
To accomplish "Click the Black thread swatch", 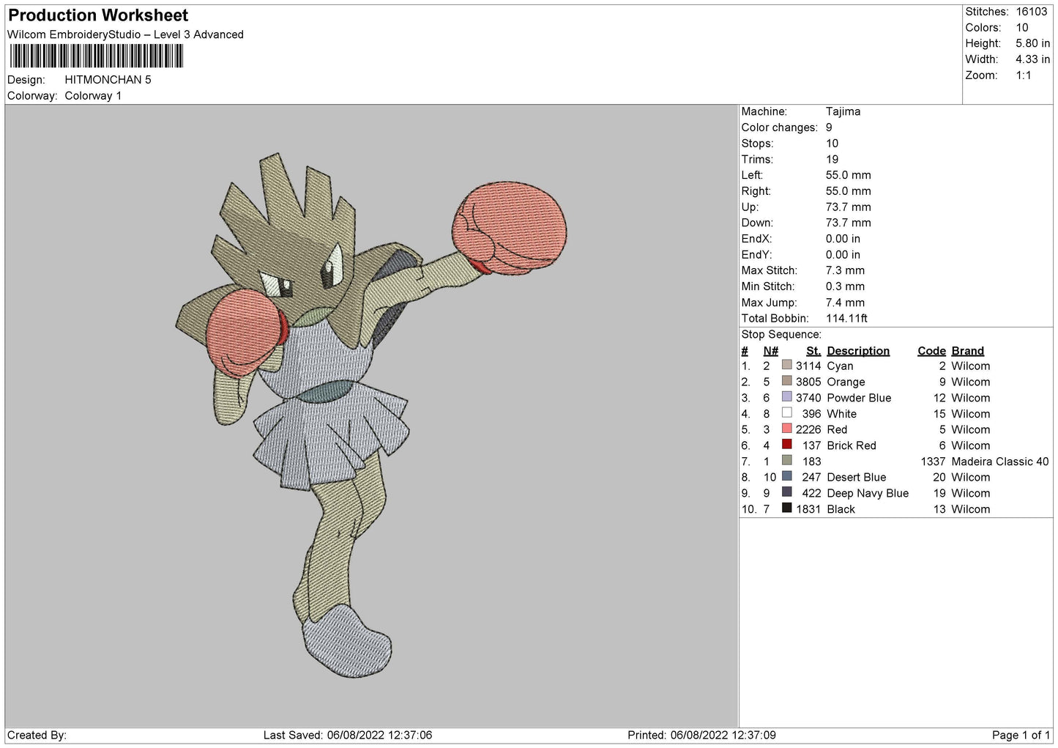I will [786, 508].
